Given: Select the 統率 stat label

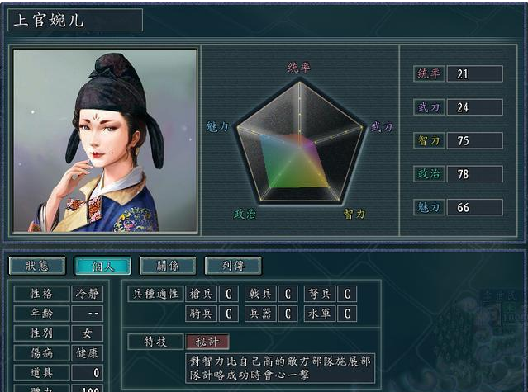Looking at the screenshot, I should click(429, 73).
